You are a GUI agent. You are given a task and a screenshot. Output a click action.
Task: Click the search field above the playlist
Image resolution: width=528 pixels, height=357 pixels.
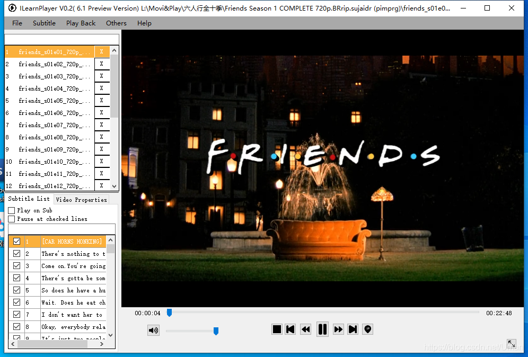61,39
